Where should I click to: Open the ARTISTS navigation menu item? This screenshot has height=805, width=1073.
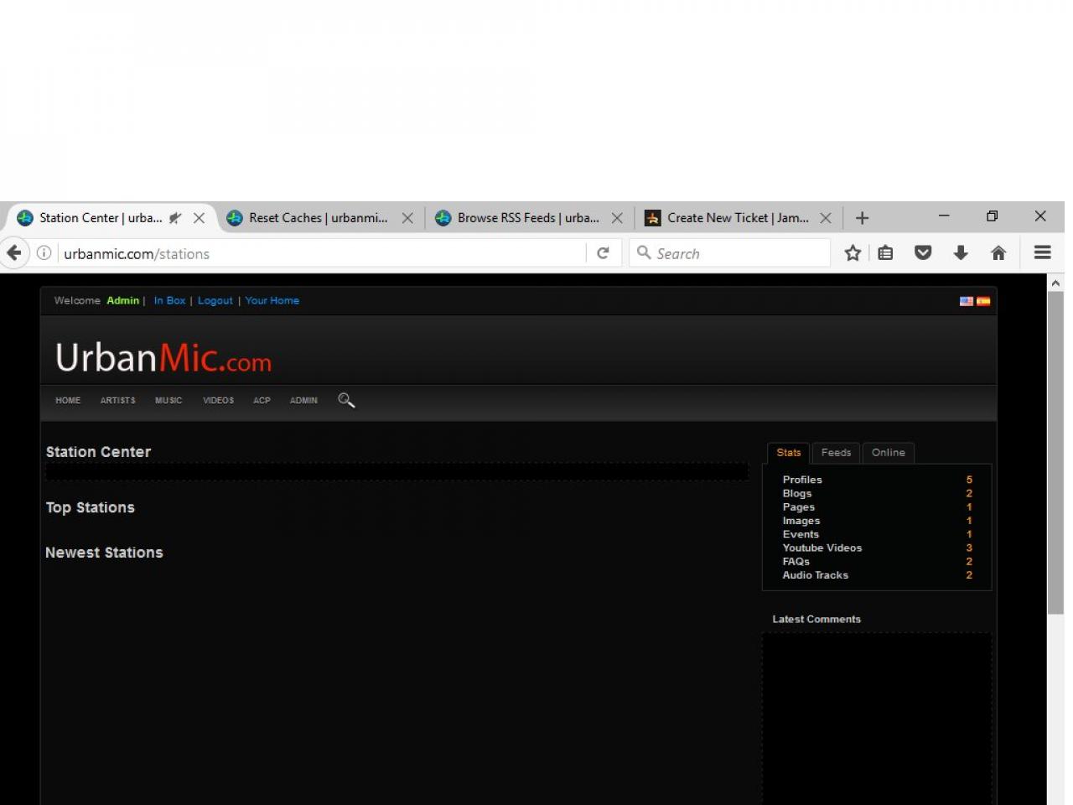click(117, 401)
